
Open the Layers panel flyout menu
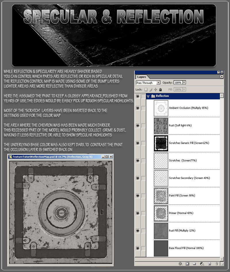(222, 76)
